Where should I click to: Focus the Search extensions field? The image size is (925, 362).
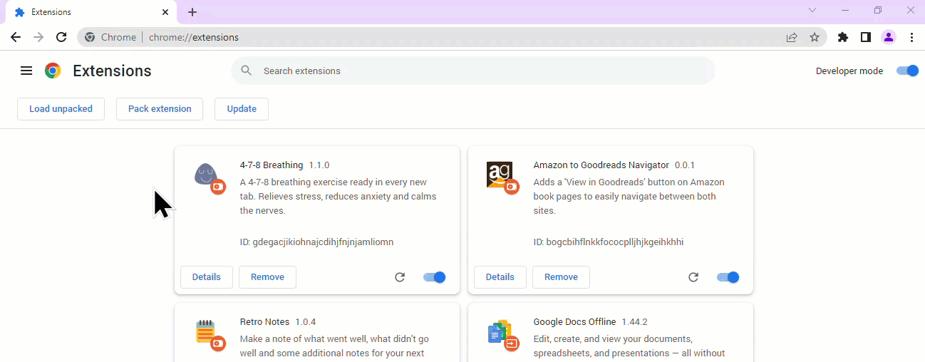click(472, 71)
